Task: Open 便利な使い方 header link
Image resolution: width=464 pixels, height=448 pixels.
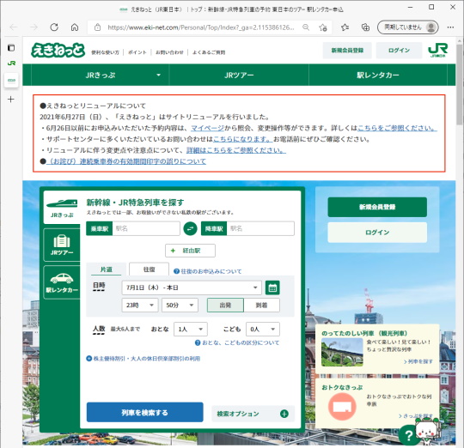Action: coord(105,52)
